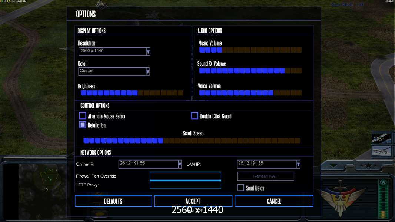The width and height of the screenshot is (395, 222).
Task: Click the star icon above power bar
Action: coord(383,182)
